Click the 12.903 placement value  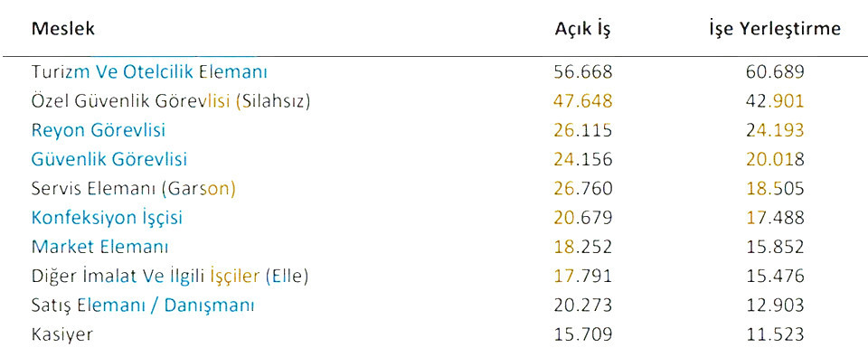click(775, 305)
